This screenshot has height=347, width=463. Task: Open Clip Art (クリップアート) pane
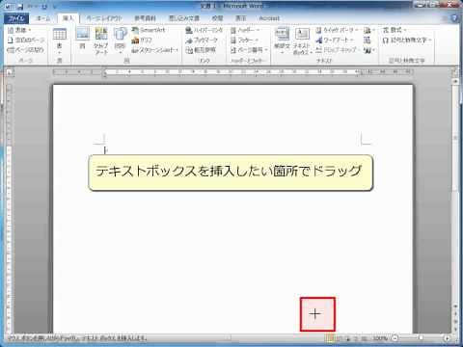101,40
